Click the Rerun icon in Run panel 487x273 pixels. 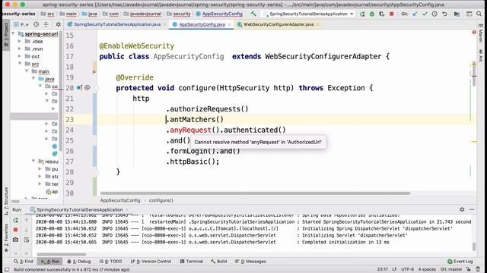click(x=15, y=221)
